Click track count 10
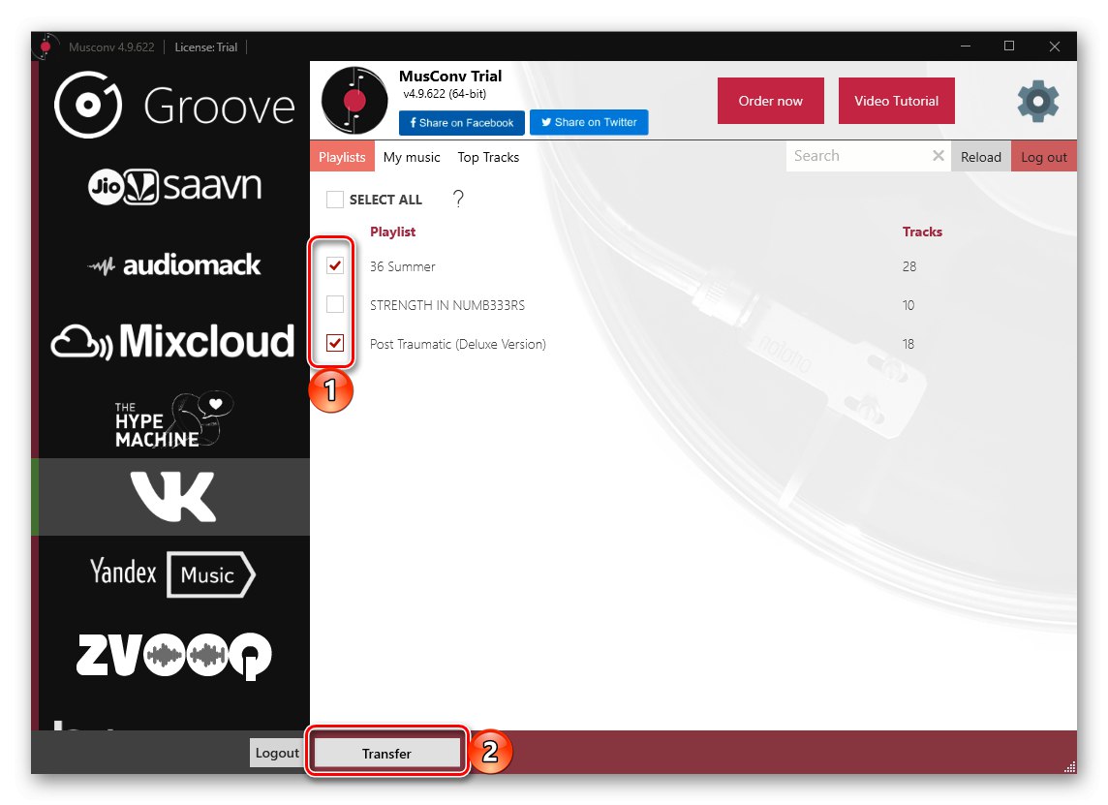Viewport: 1108px width, 805px height. (908, 305)
